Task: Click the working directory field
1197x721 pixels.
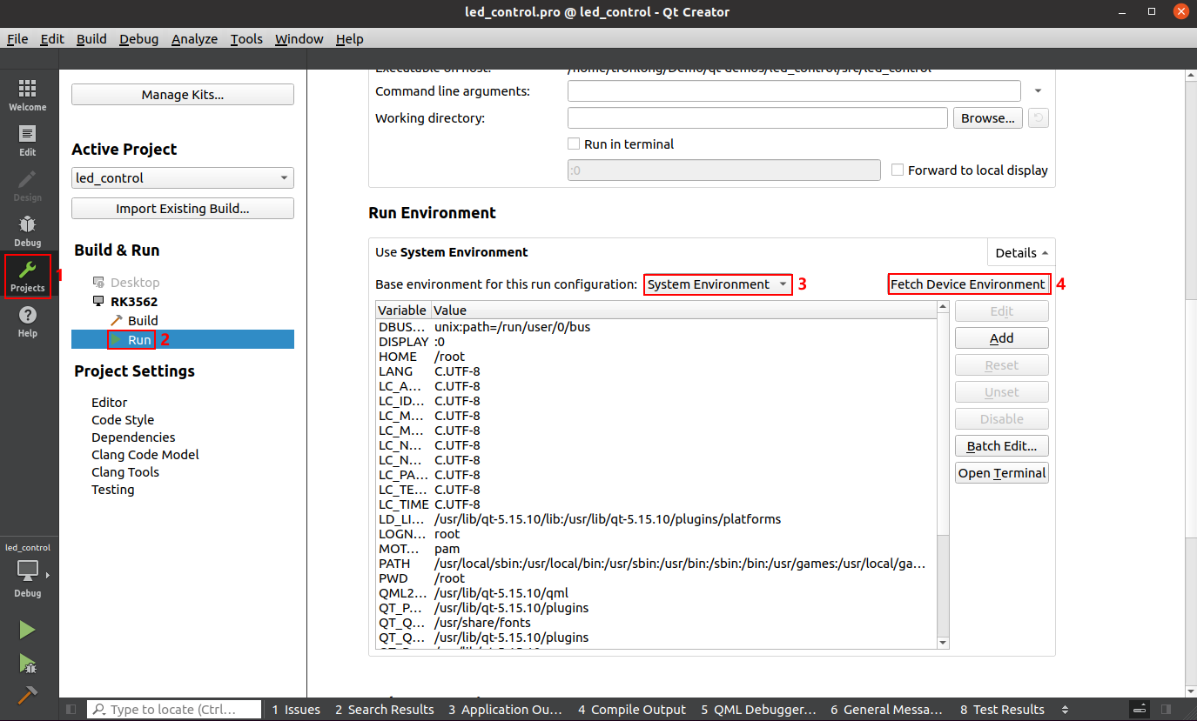Action: 757,118
